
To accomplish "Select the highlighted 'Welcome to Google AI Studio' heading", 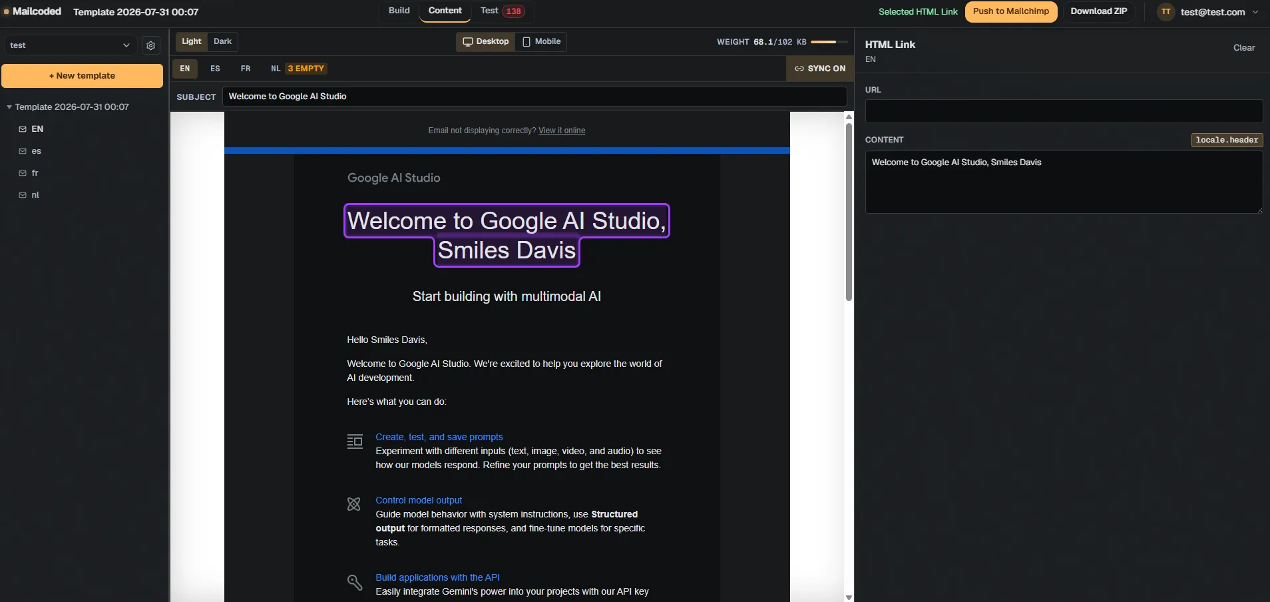I will pos(507,235).
